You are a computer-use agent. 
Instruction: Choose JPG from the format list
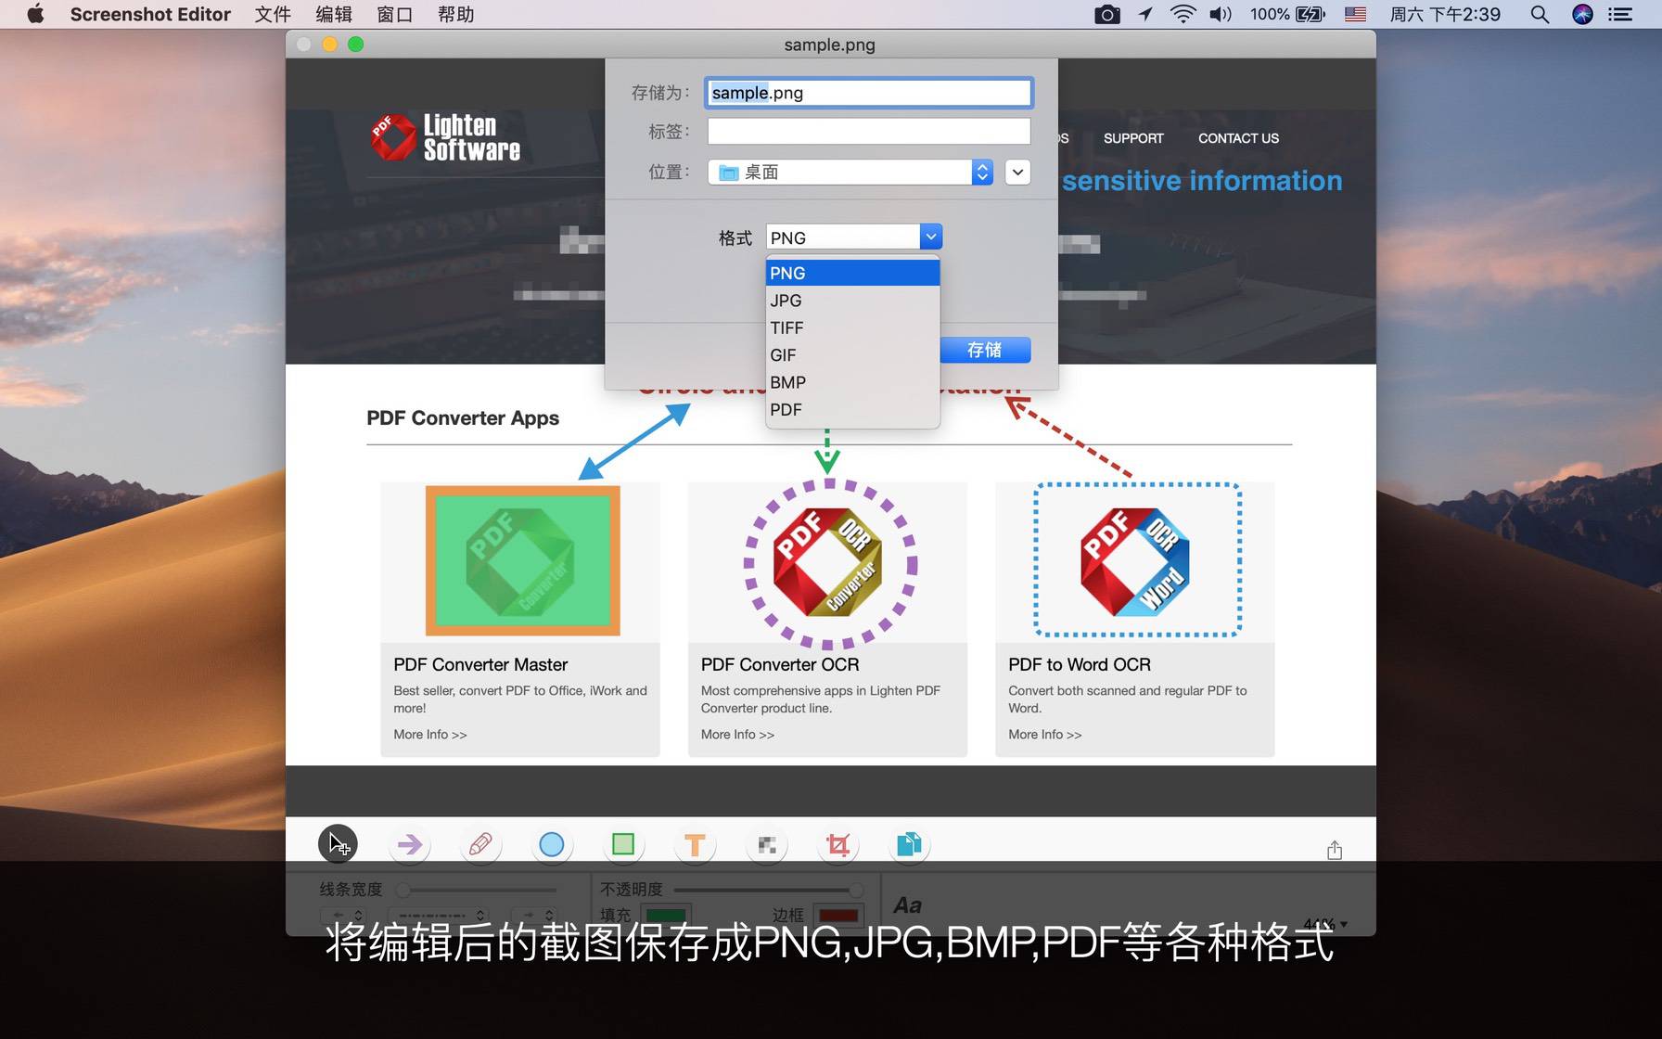point(852,301)
